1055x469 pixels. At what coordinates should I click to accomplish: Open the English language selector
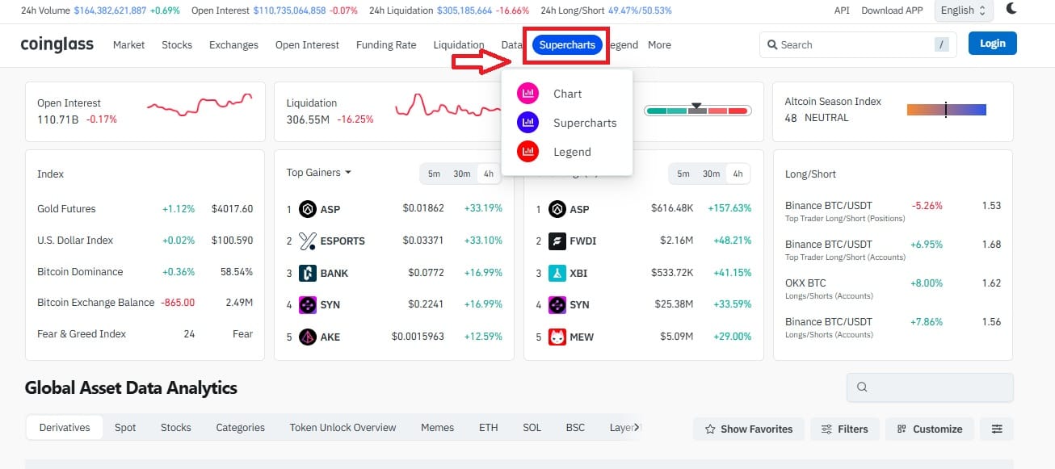point(964,10)
